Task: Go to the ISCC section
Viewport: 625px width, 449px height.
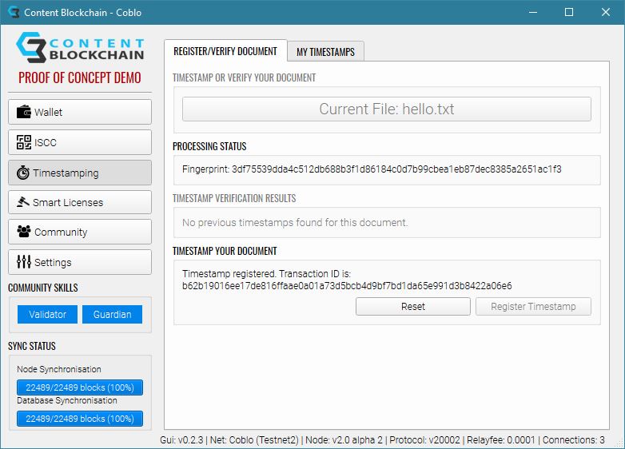Action: click(80, 142)
